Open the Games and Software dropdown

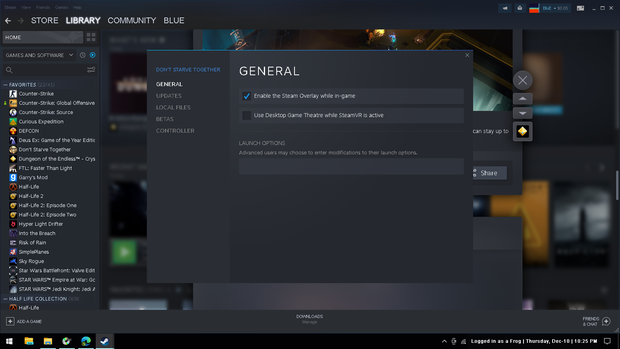pos(39,55)
